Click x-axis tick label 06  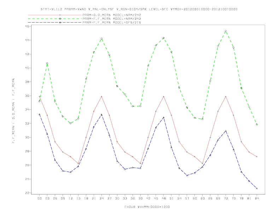point(55,198)
